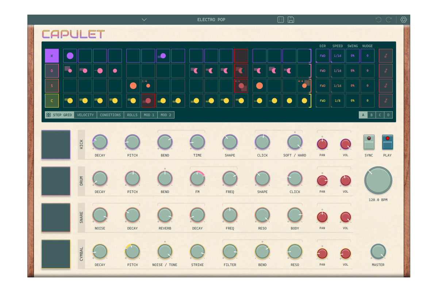Select the S snare track button
This screenshot has width=438, height=292.
pos(52,86)
